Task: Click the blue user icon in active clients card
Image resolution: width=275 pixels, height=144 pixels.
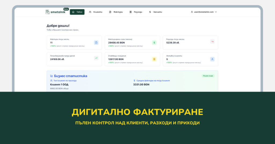Action: coord(212,59)
